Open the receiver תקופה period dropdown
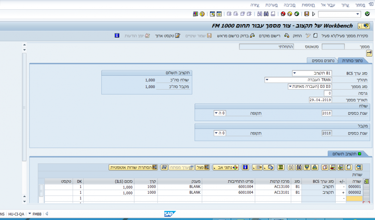Screen dimensions: 375x220 216,133
